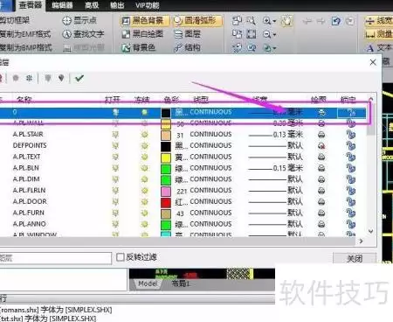This screenshot has width=393, height=322.
Task: Select the pan hand tool icon
Action: (286, 21)
